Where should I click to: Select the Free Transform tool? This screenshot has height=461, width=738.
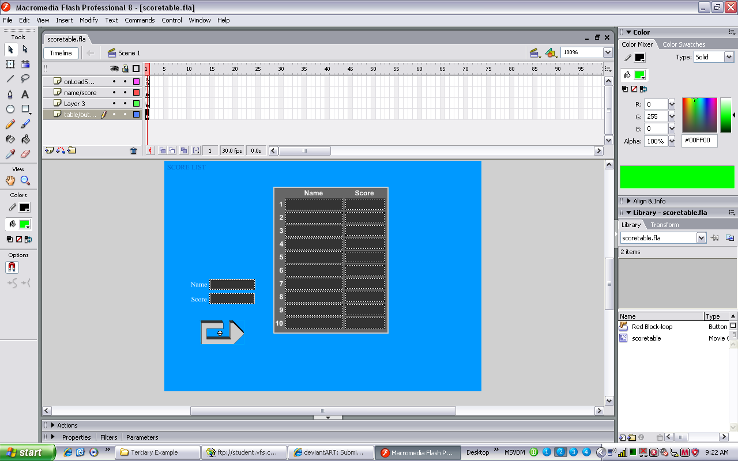[x=10, y=64]
